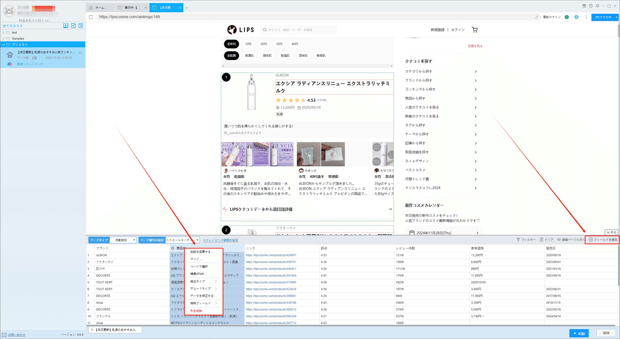This screenshot has height=339, width=620.
Task: Select the 10代 age filter
Action: click(x=249, y=44)
